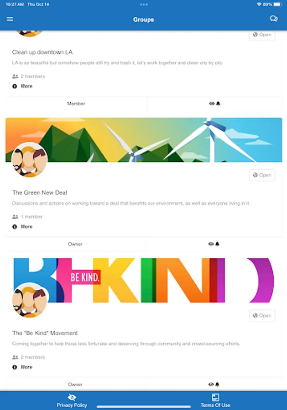
Task: Select the Member tab of Clean up LA
Action: coord(76,104)
